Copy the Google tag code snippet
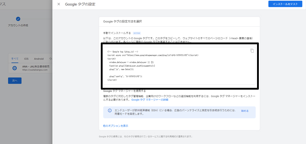The width and height of the screenshot is (306, 144). 252,50
